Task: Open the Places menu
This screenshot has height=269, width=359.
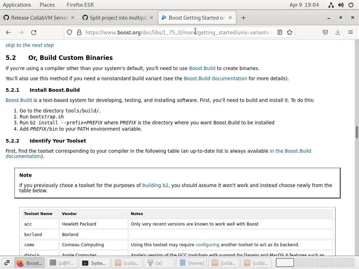Action: click(47, 5)
